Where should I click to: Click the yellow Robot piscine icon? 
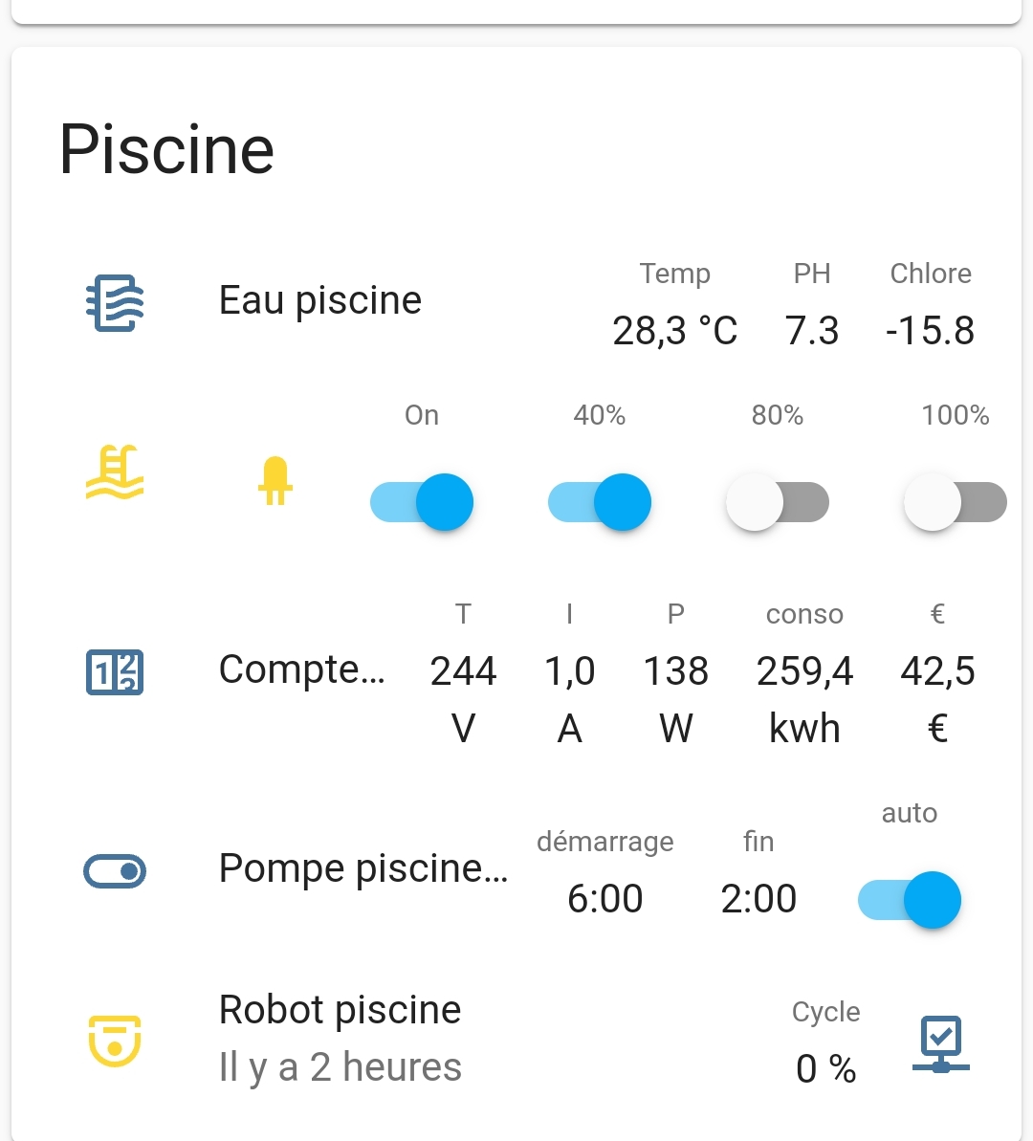click(115, 1040)
